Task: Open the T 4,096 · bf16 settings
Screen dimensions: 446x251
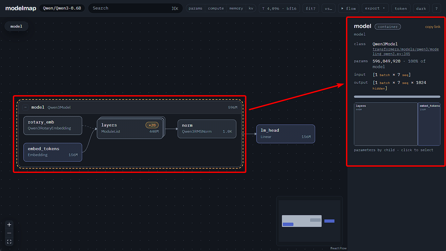Action: click(x=279, y=8)
